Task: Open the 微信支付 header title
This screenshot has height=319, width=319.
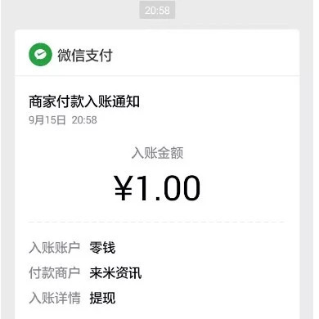Action: pyautogui.click(x=85, y=56)
